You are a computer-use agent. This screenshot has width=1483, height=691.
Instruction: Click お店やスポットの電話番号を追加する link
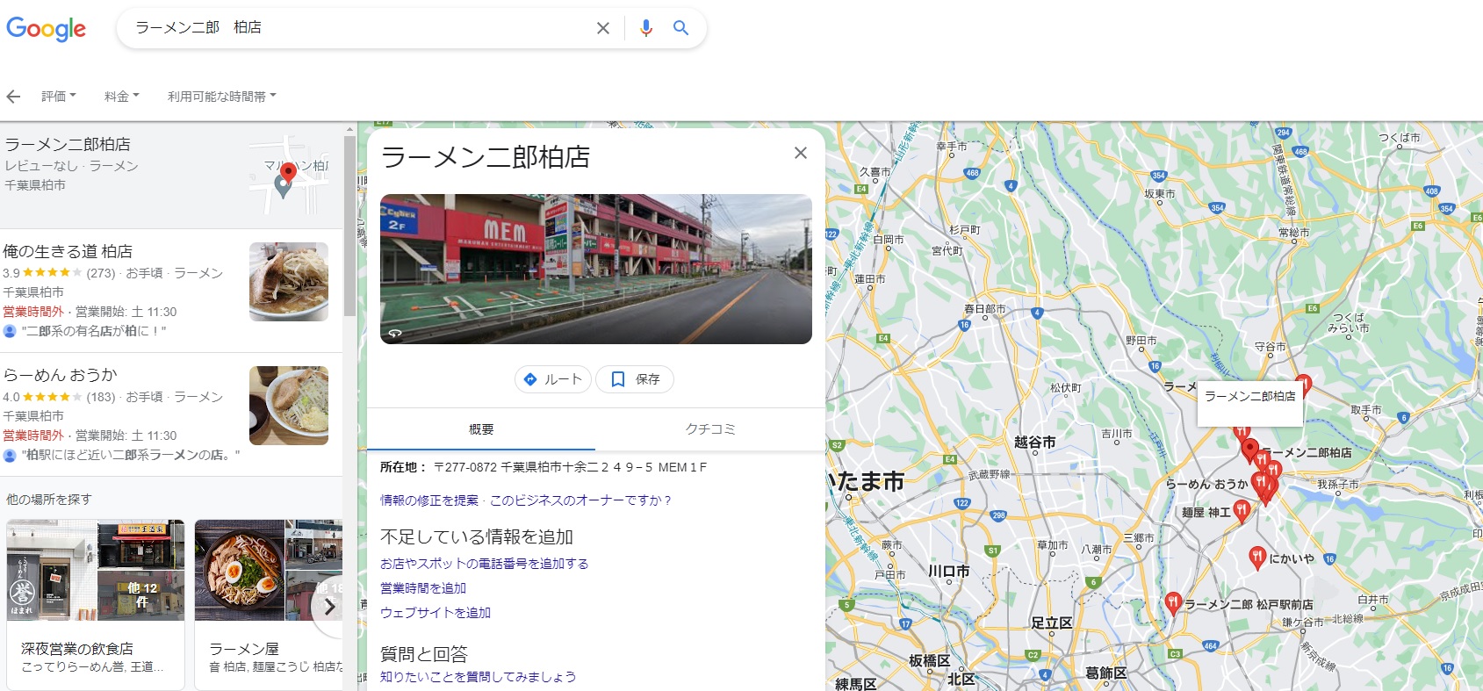(485, 564)
